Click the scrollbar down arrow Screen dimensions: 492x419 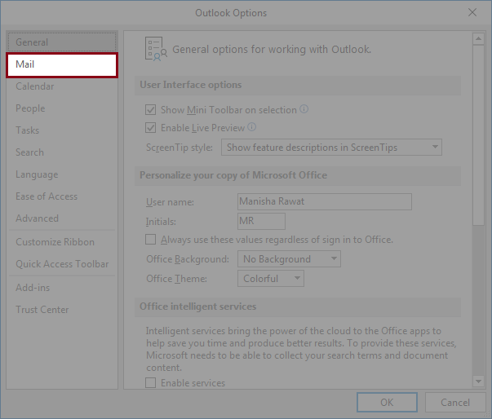coord(478,381)
